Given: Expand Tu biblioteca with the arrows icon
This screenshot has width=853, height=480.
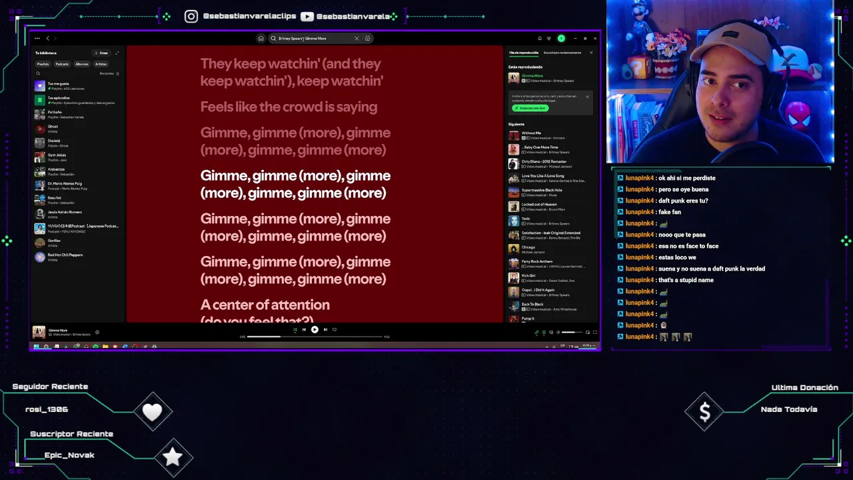Looking at the screenshot, I should point(117,53).
